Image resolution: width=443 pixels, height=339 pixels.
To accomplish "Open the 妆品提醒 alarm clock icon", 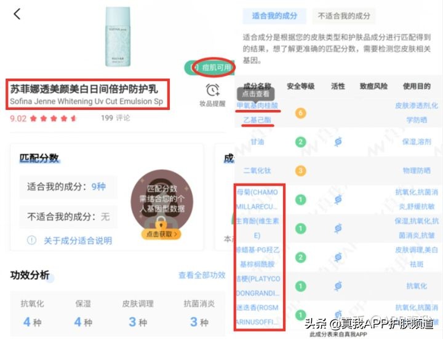I will click(x=212, y=90).
